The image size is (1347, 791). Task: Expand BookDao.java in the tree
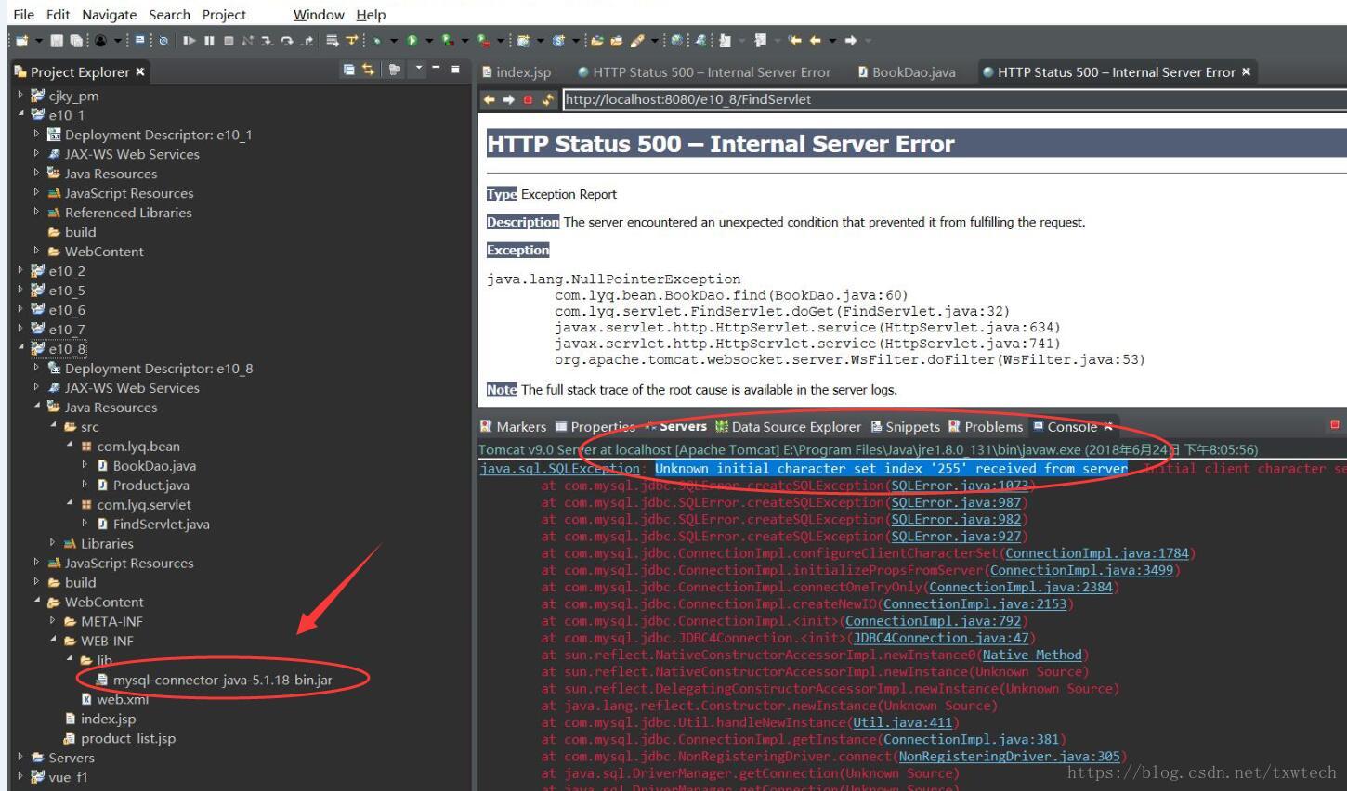coord(85,464)
